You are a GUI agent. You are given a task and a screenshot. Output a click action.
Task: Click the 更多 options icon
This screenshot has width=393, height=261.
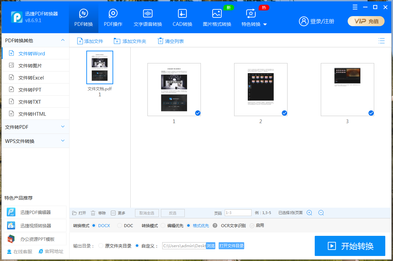pos(113,213)
